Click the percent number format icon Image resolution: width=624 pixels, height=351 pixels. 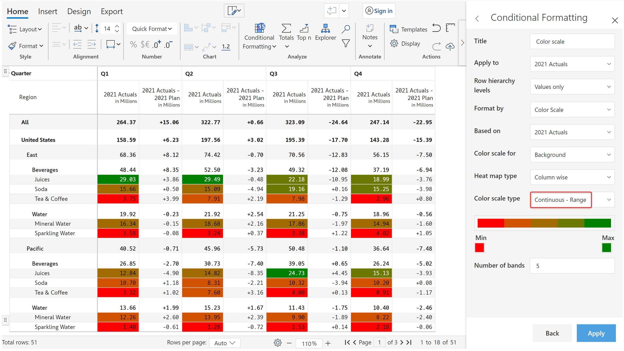pos(133,44)
